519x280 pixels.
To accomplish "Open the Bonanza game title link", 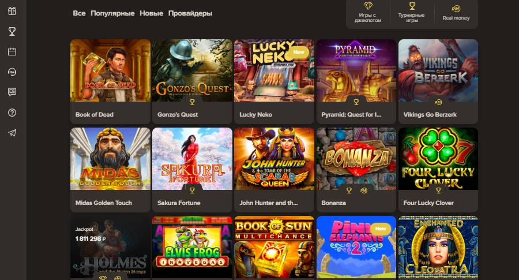I will point(334,203).
